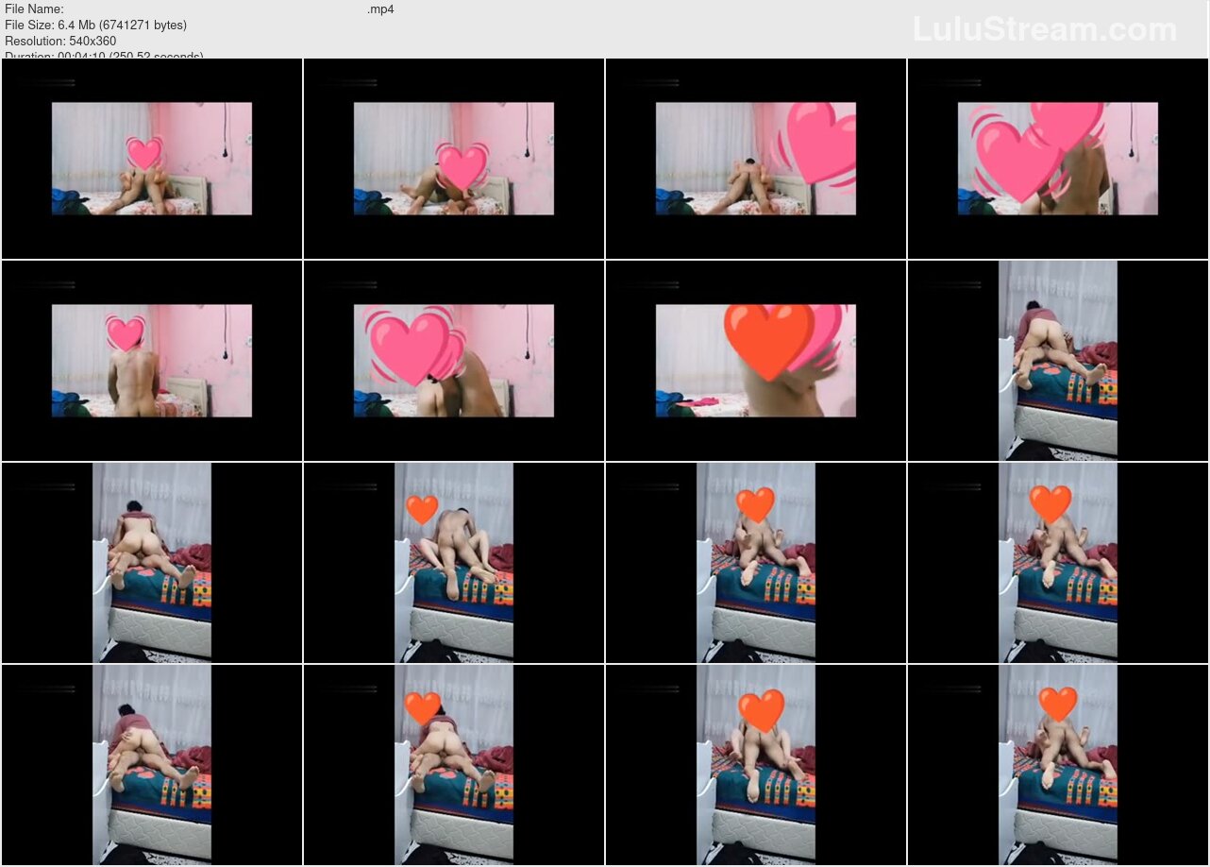This screenshot has width=1210, height=867.
Task: Open thumbnail with large heart at right edge
Action: (756, 159)
